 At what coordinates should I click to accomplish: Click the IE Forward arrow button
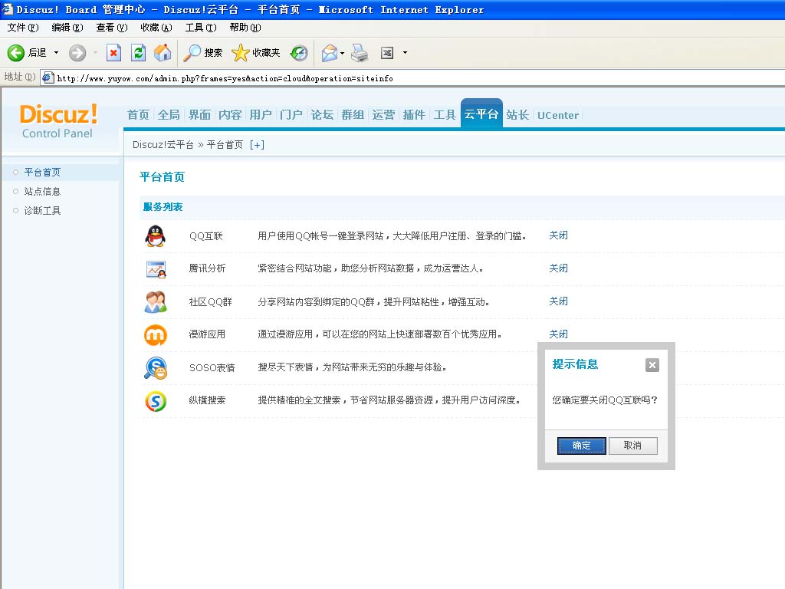click(x=77, y=53)
